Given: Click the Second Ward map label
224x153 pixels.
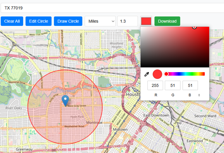Looking at the screenshot, I should tap(205, 116).
